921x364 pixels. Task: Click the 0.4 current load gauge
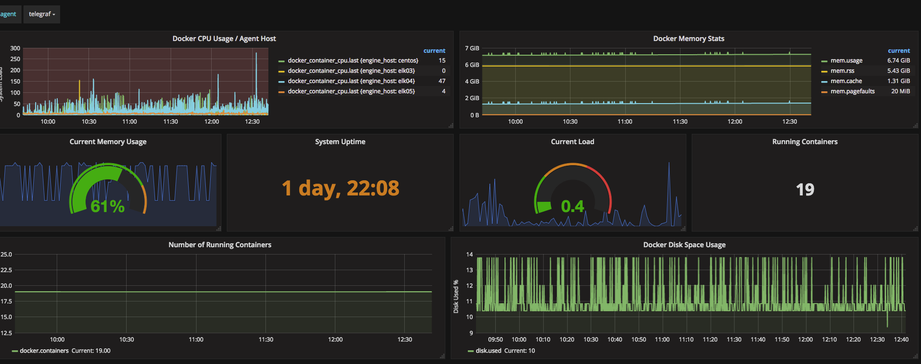pyautogui.click(x=572, y=189)
